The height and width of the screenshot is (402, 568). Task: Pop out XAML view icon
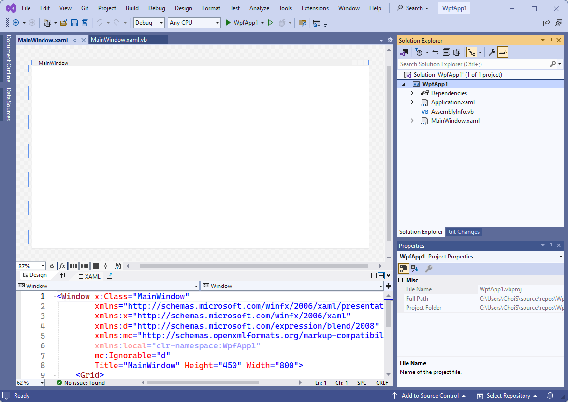tap(110, 276)
